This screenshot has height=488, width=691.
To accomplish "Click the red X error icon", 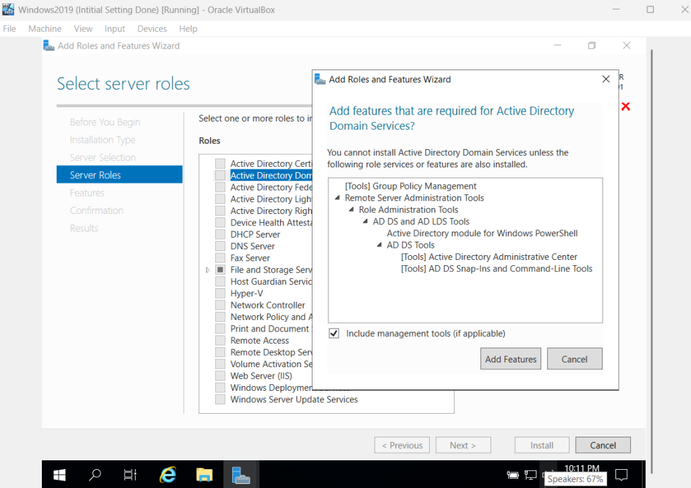I will (626, 106).
